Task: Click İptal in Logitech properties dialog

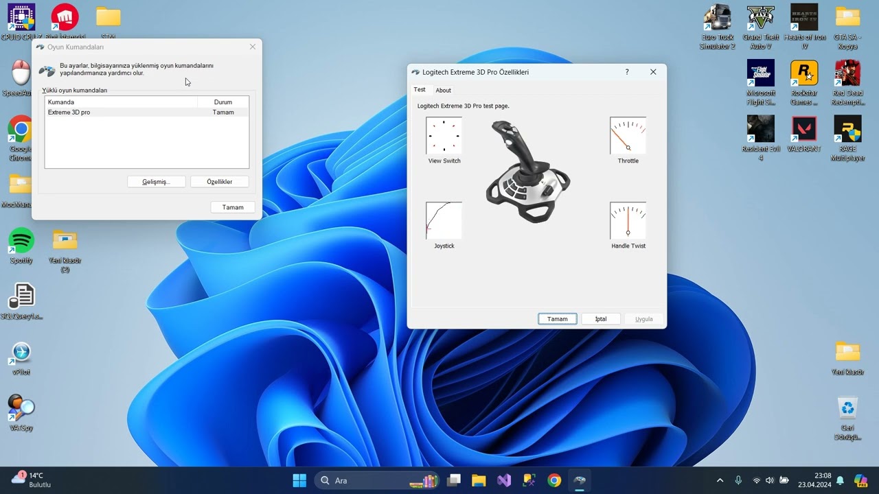Action: click(601, 319)
